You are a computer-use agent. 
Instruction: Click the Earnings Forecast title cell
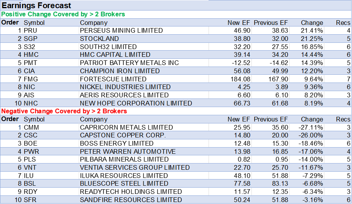click(x=37, y=5)
